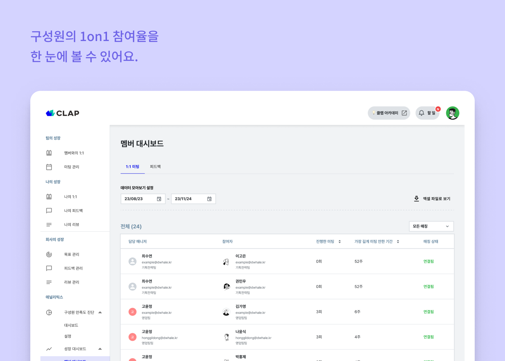
Task: Collapse the 성장 대시보드 section
Action: coord(100,349)
